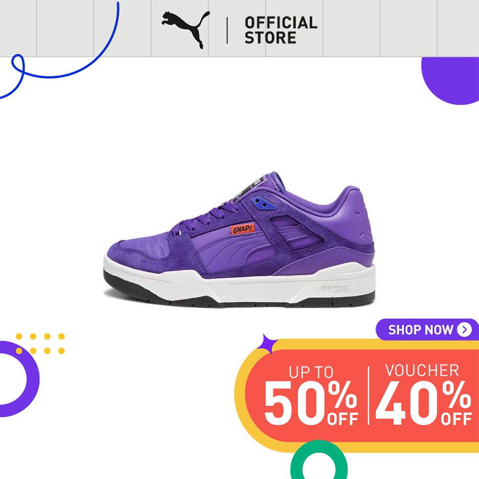Click the orange GNAP! label on shoe
Viewport: 479px width, 479px height.
click(x=242, y=229)
